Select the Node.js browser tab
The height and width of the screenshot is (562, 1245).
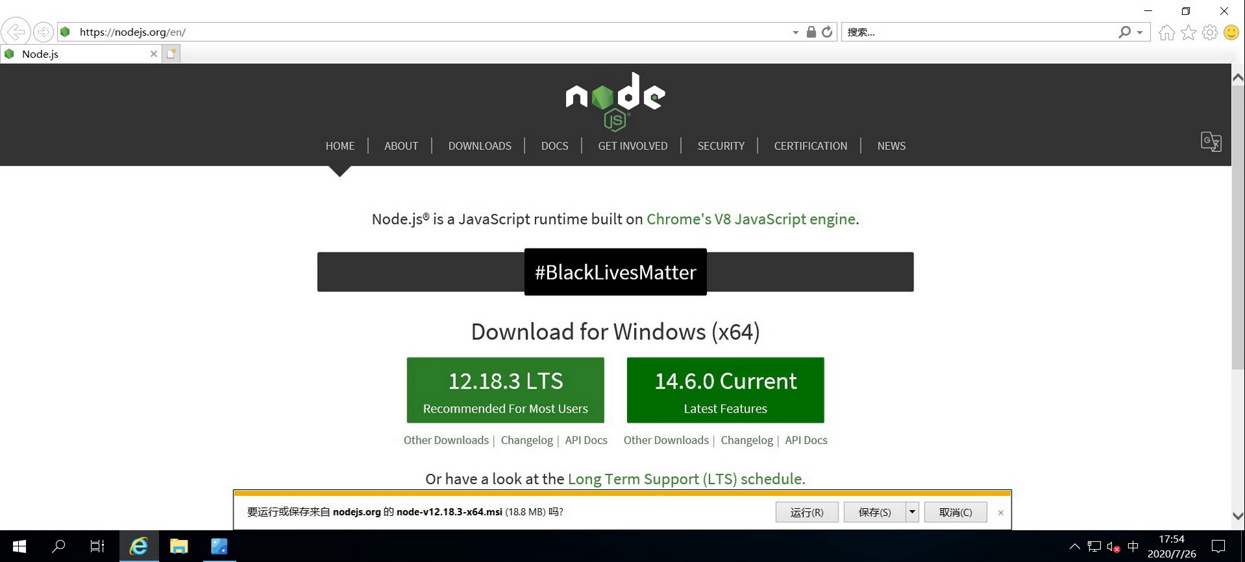click(81, 54)
